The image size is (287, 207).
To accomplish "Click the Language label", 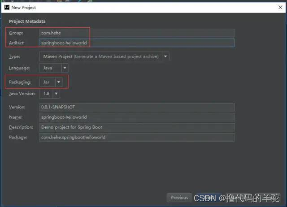I will click(19, 68).
